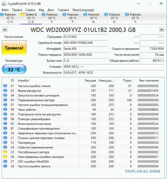The image size is (167, 179).
Task: Open the Вид menu
Action: tap(41, 10)
